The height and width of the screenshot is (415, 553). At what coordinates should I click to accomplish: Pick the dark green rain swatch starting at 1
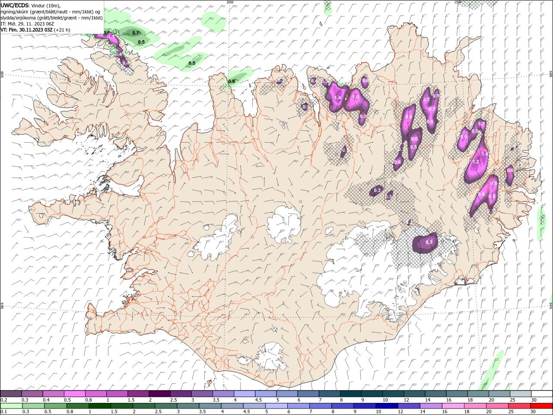click(100, 406)
